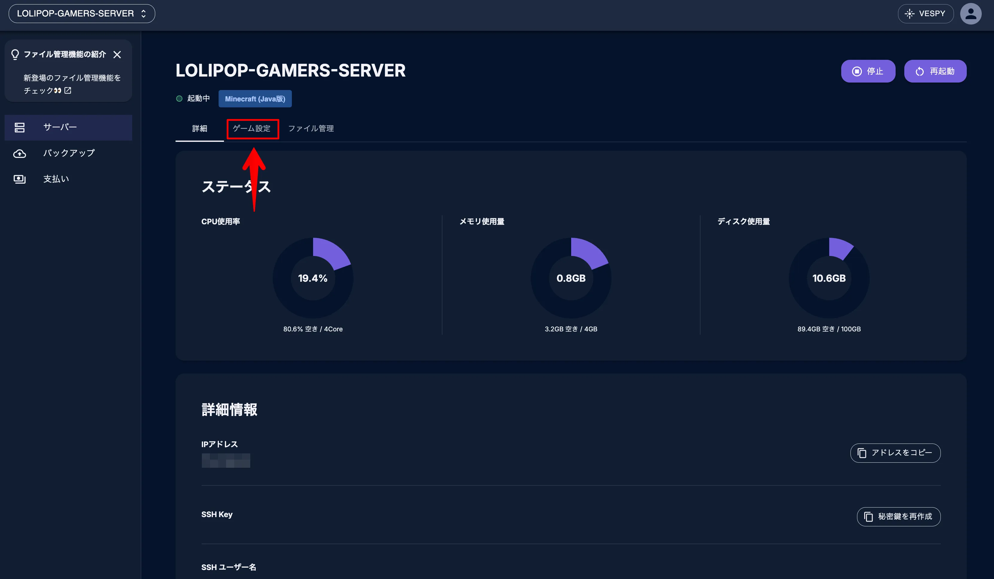
Task: Click the server rack icon in sidebar
Action: tap(19, 127)
